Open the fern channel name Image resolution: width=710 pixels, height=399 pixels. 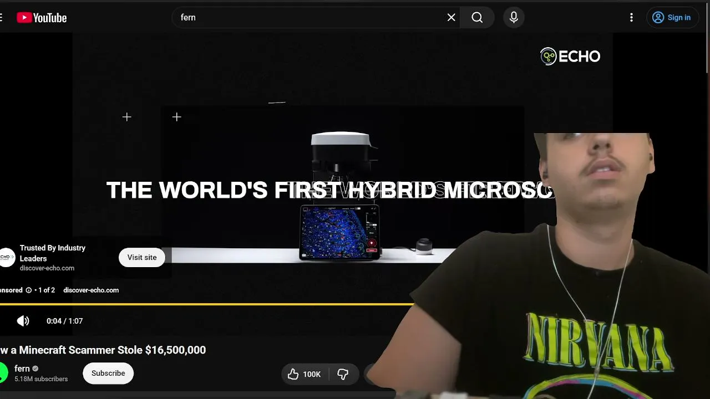click(22, 369)
